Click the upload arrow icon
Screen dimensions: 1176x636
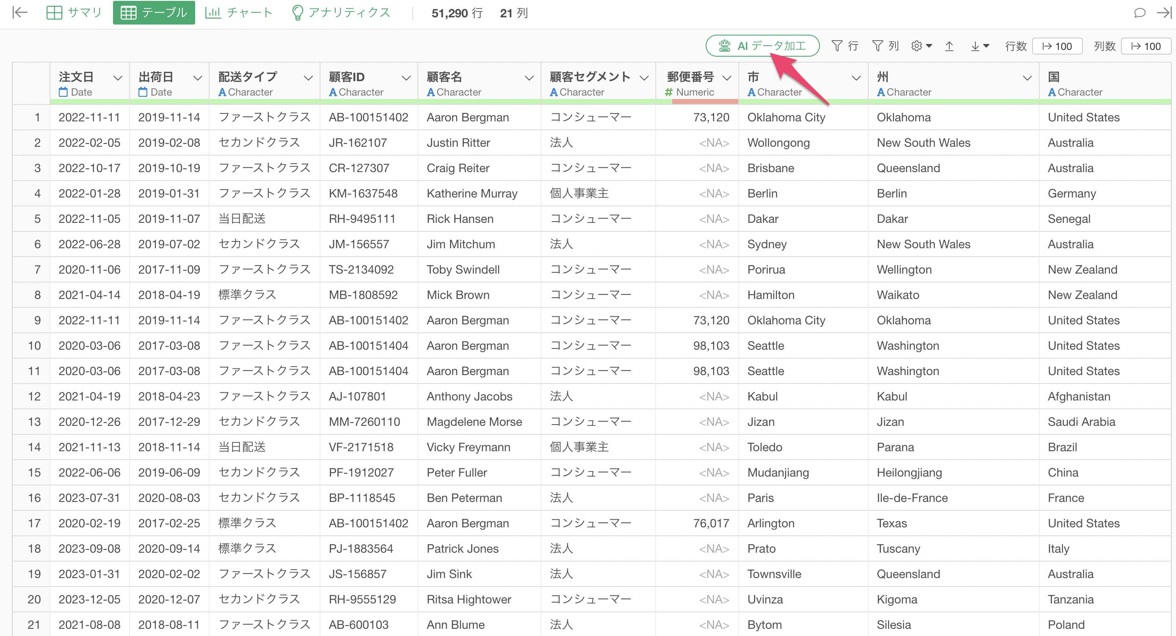[x=949, y=46]
